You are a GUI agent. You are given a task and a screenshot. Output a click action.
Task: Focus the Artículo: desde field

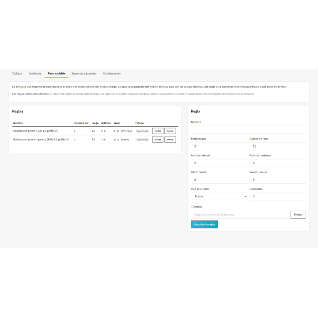(219, 163)
